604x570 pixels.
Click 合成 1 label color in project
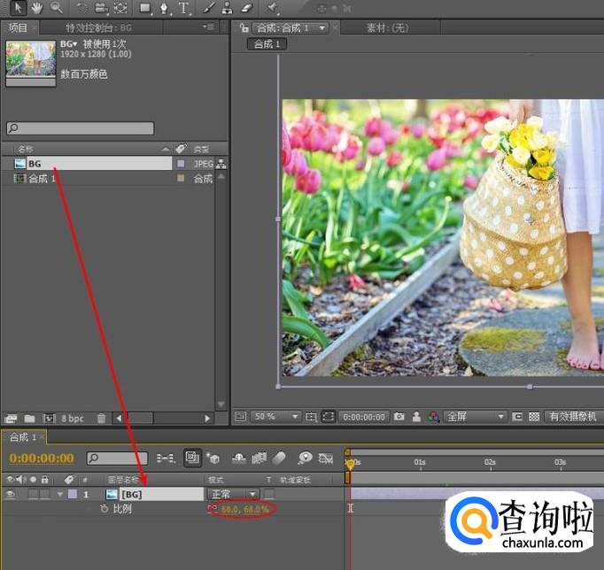[x=181, y=178]
